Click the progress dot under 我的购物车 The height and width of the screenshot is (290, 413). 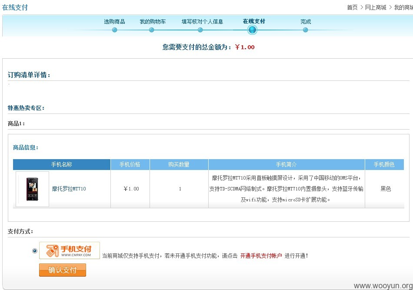[151, 30]
